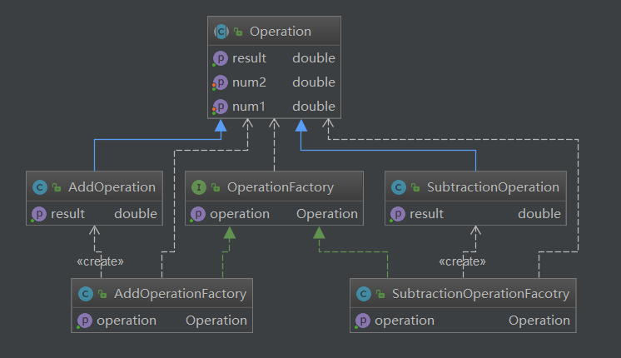The width and height of the screenshot is (621, 358).
Task: Click the property icon beside result in Operation
Action: point(221,58)
